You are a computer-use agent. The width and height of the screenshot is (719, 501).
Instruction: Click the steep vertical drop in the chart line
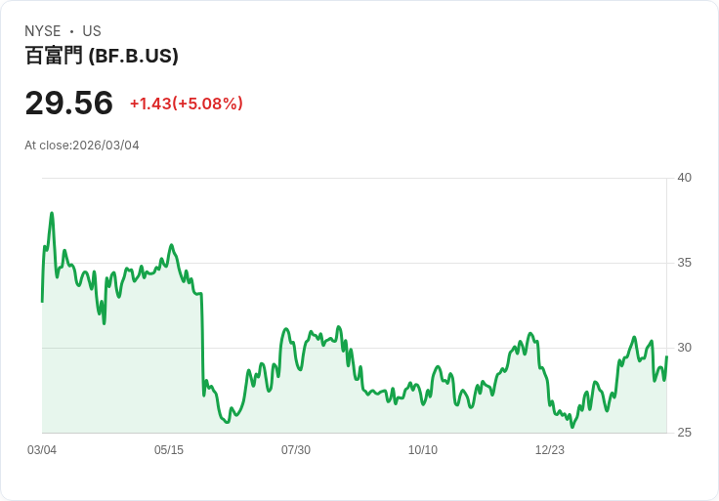click(x=202, y=342)
